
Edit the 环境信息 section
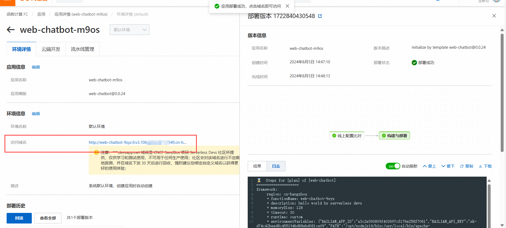(36, 114)
